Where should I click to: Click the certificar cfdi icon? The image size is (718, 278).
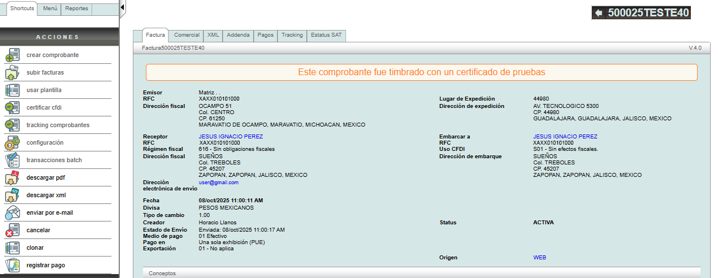point(12,108)
